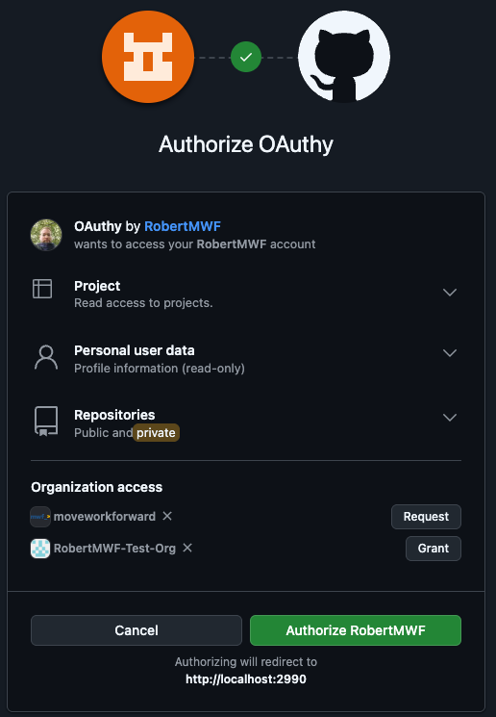Click the X icon beside moveworkforward

(x=167, y=516)
